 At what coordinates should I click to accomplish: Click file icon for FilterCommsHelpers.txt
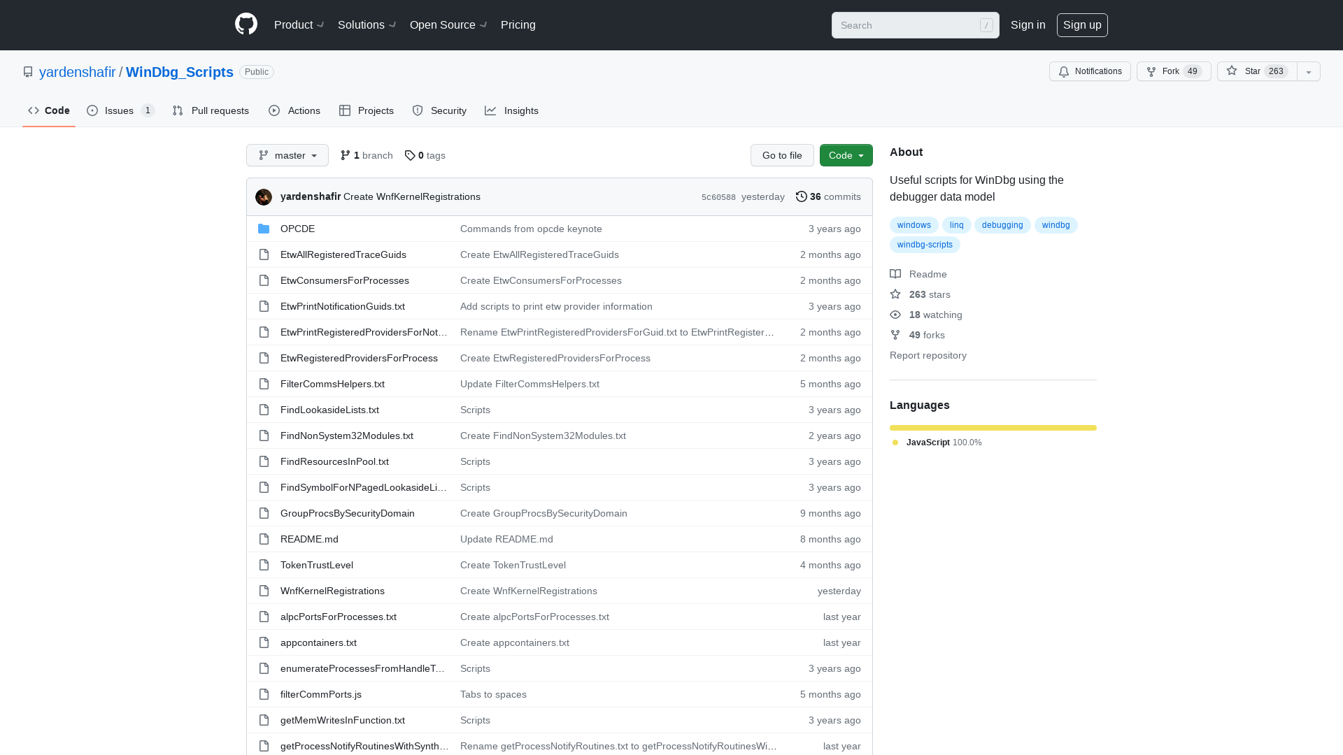point(264,384)
